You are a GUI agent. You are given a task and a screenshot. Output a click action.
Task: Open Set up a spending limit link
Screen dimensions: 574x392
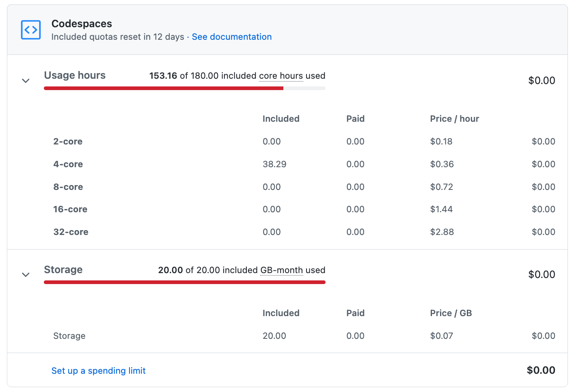[99, 370]
